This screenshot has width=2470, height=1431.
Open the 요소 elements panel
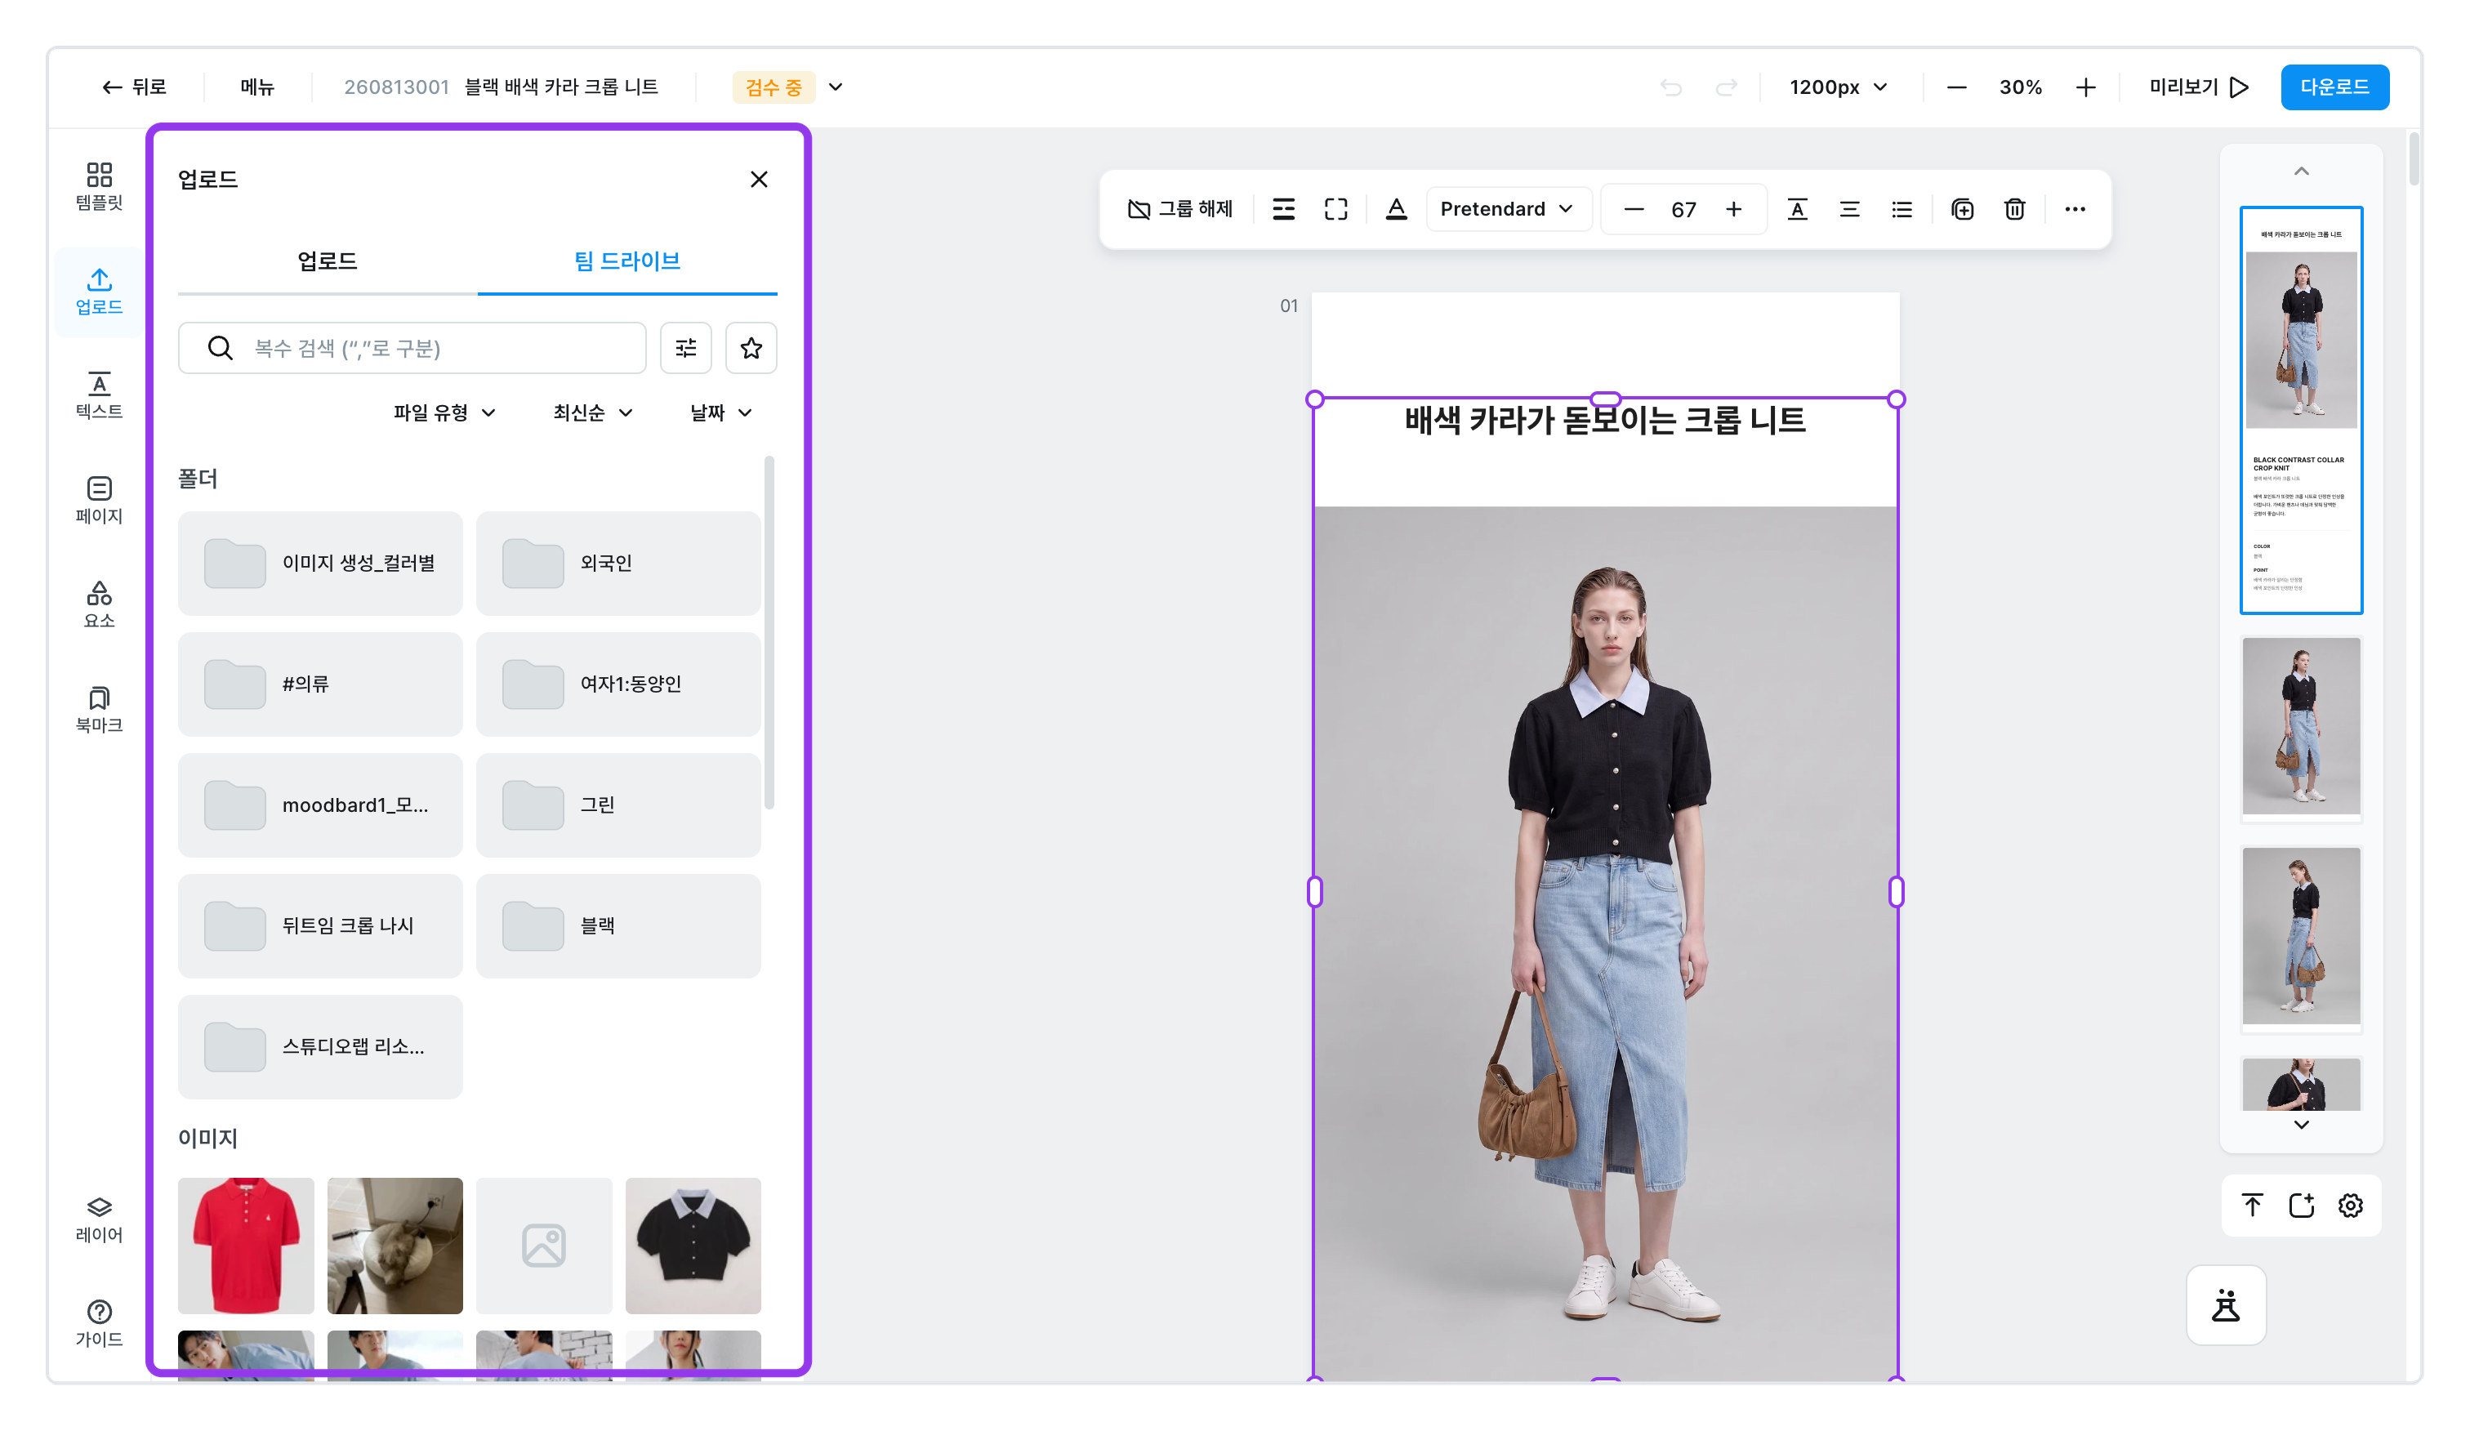99,604
